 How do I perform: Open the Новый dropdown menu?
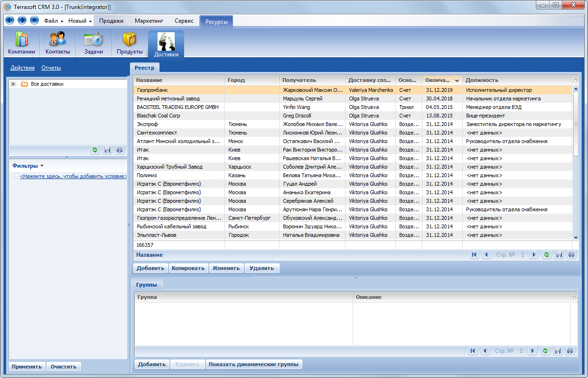pos(80,21)
